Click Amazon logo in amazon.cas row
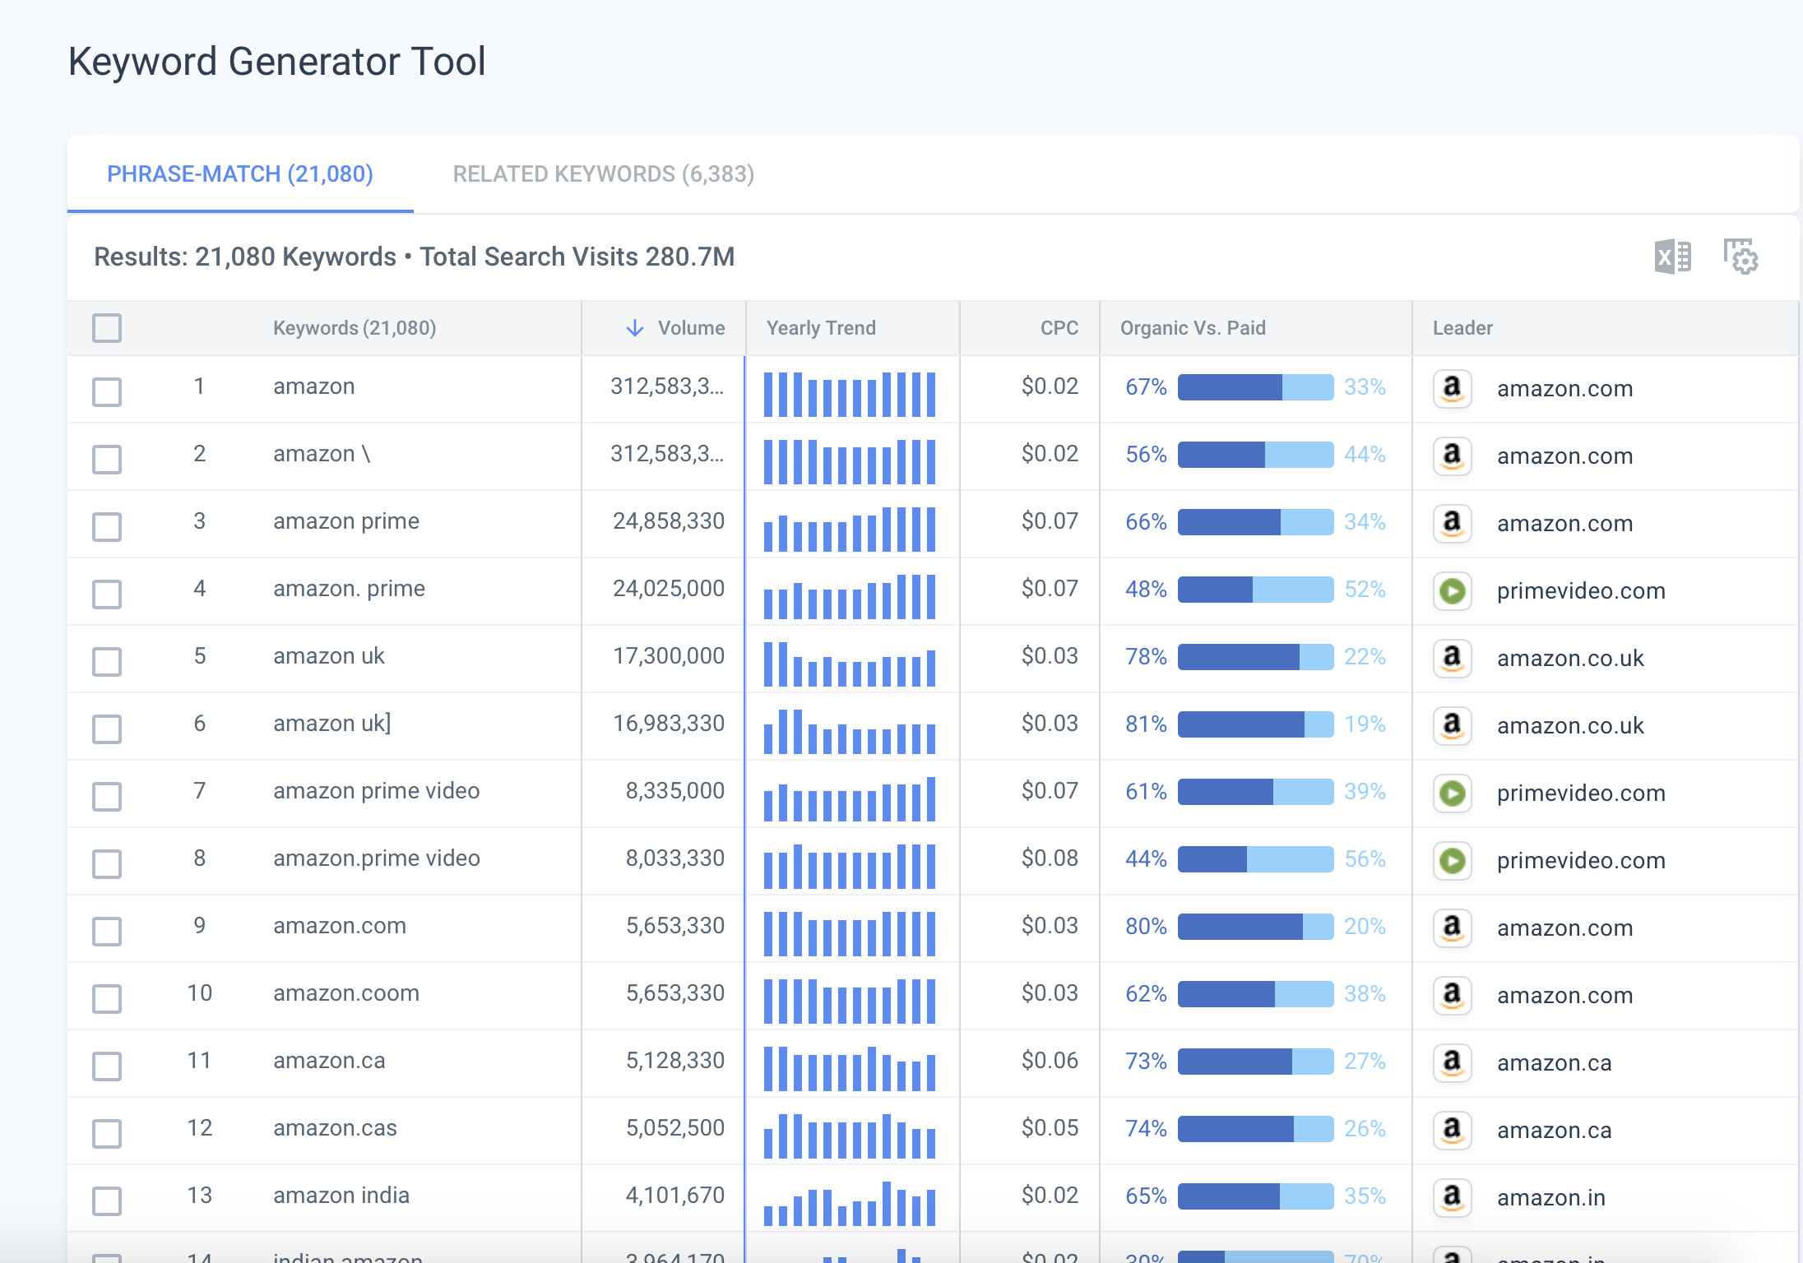1803x1263 pixels. pos(1453,1130)
